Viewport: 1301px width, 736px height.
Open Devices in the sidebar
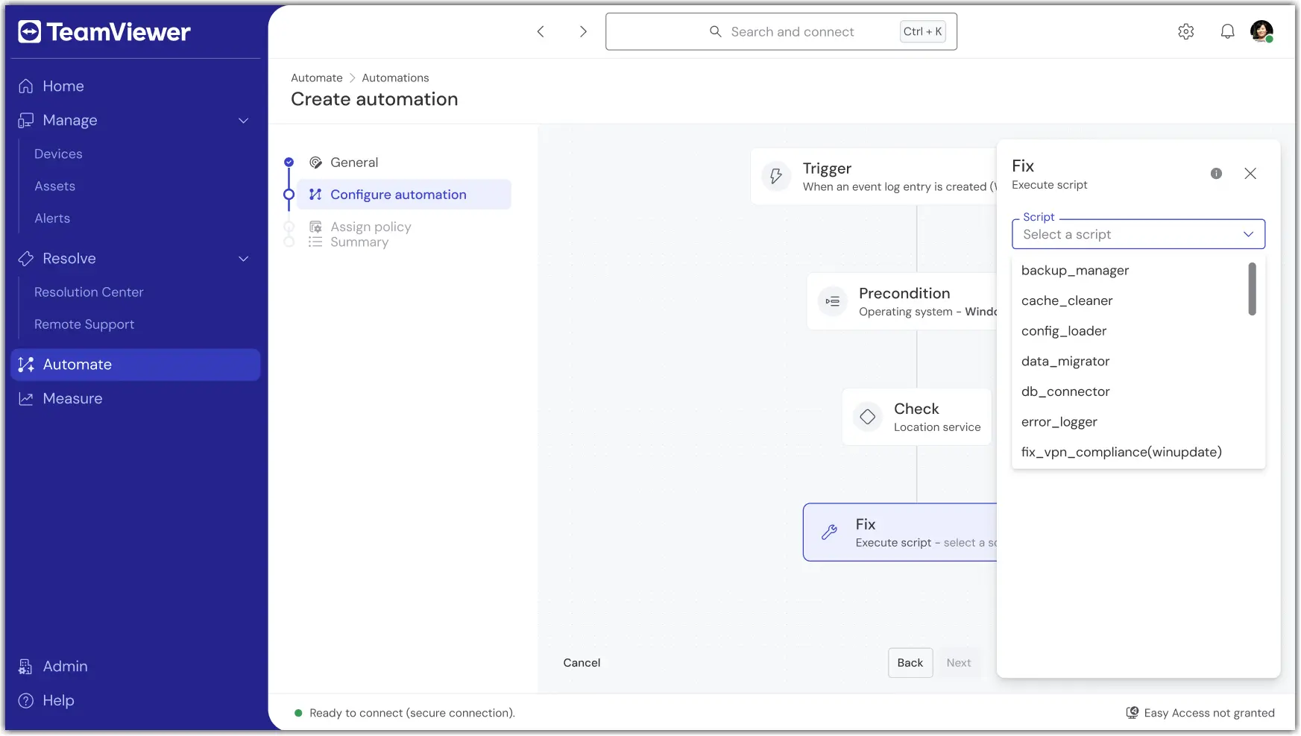[x=58, y=154]
